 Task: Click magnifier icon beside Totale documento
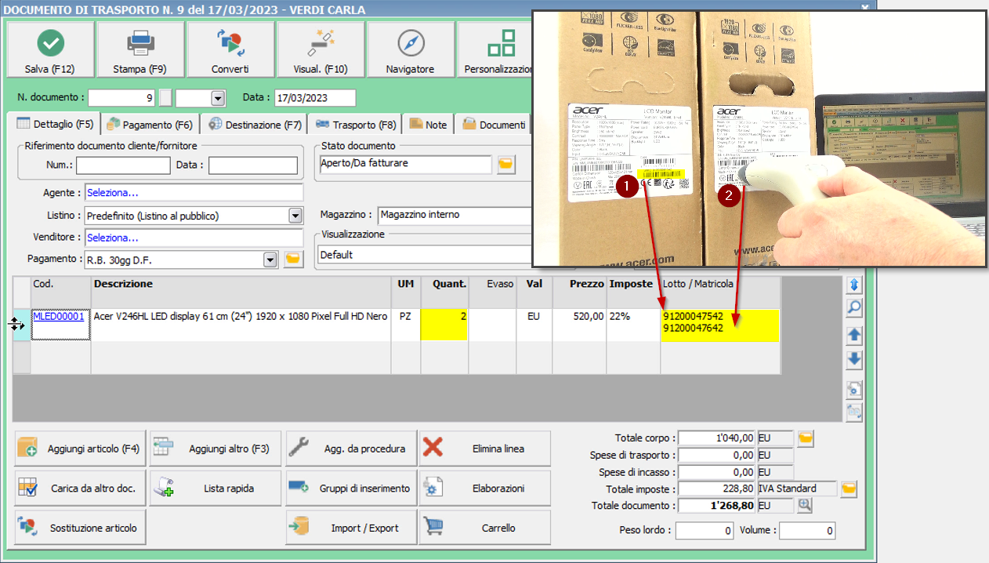[805, 507]
